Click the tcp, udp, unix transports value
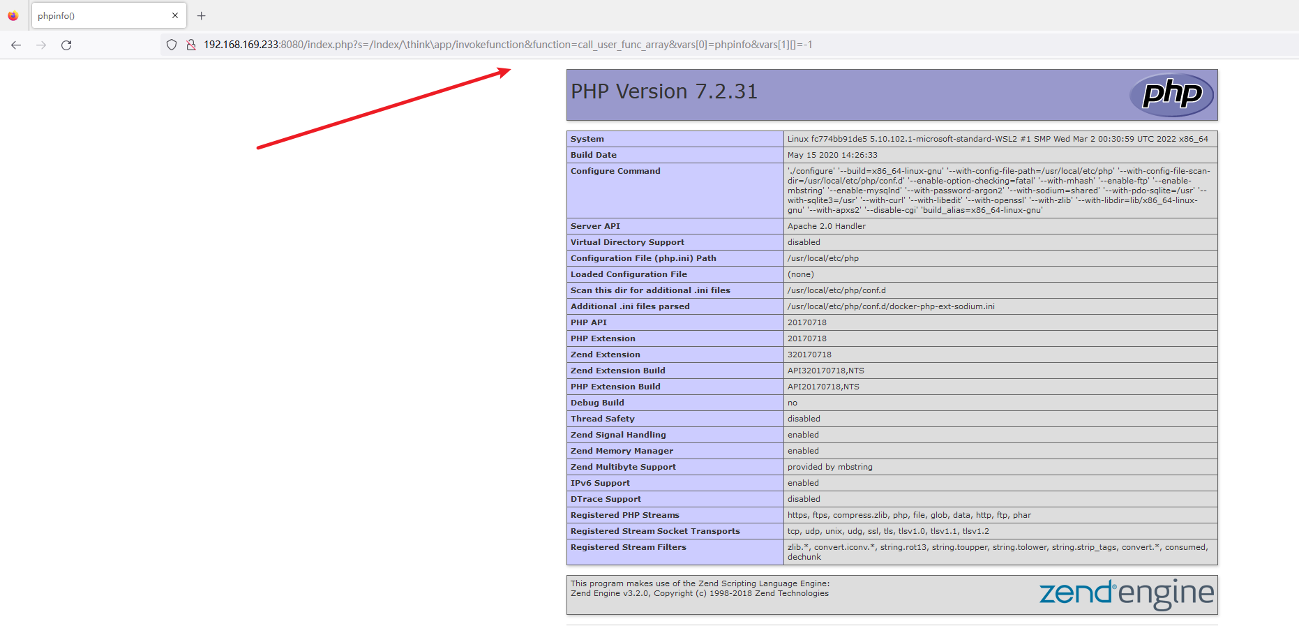 [888, 531]
